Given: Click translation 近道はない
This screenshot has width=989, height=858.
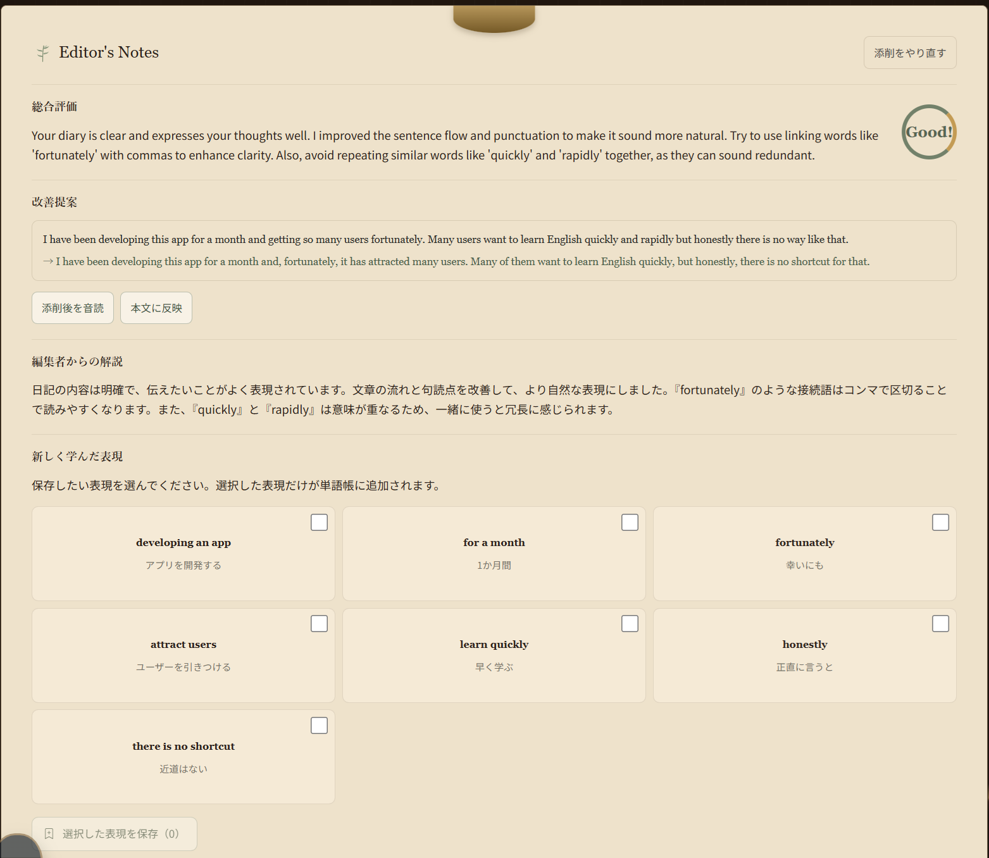Looking at the screenshot, I should (183, 769).
